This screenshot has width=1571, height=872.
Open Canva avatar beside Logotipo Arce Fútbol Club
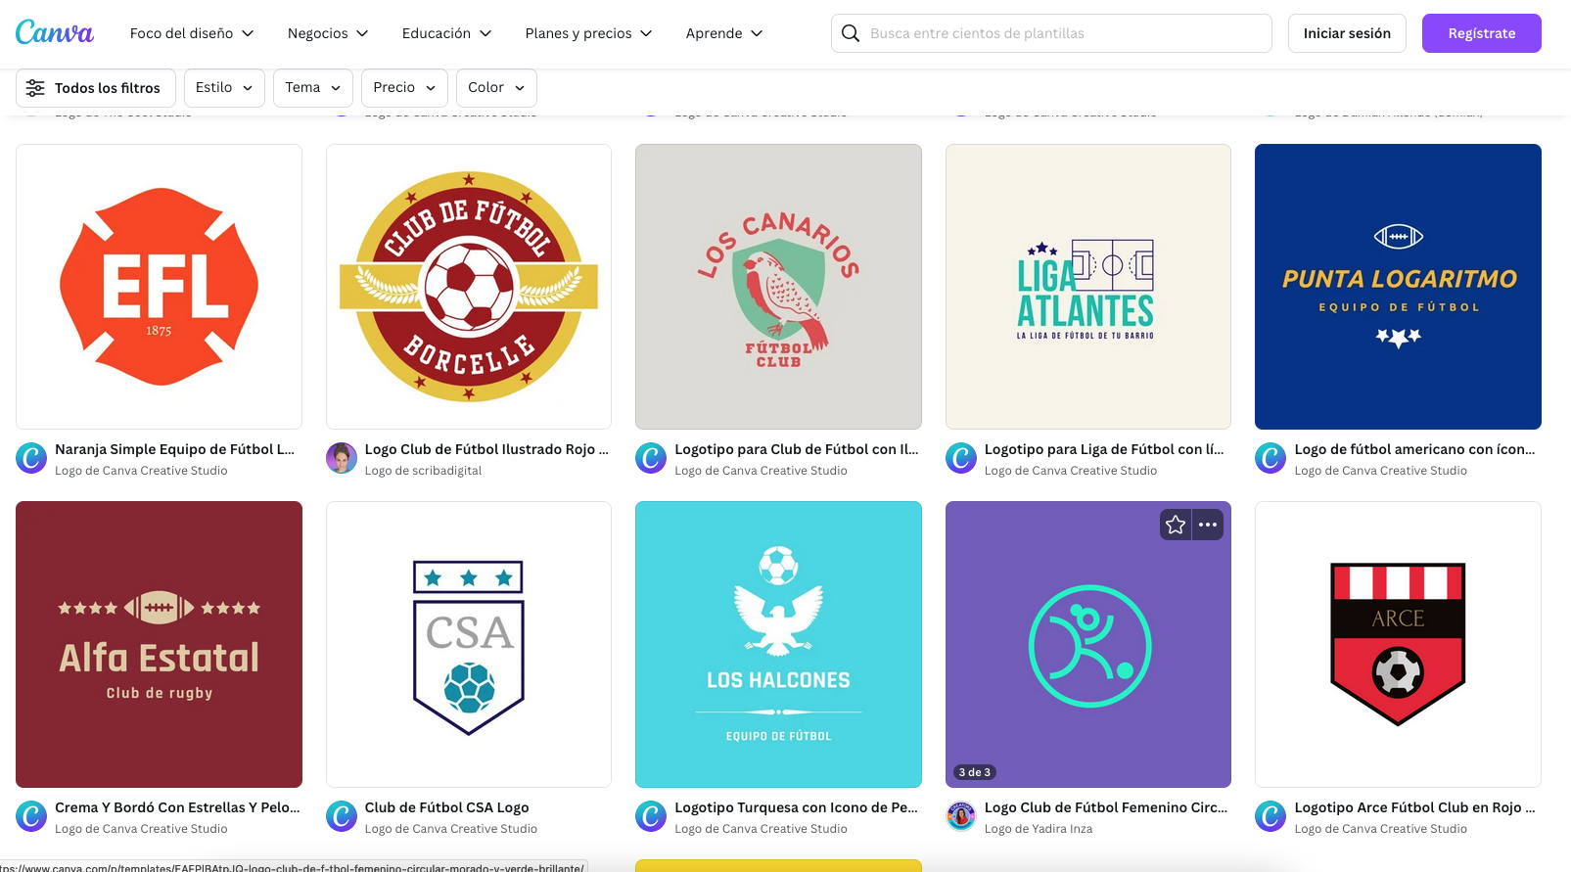(x=1271, y=816)
